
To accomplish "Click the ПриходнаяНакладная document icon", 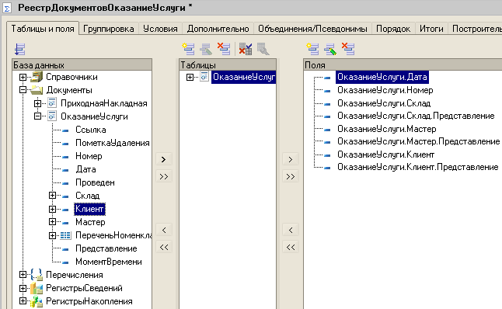I will pyautogui.click(x=52, y=103).
